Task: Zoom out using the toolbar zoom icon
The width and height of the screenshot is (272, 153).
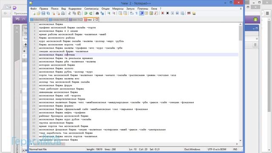Action: click(113, 13)
